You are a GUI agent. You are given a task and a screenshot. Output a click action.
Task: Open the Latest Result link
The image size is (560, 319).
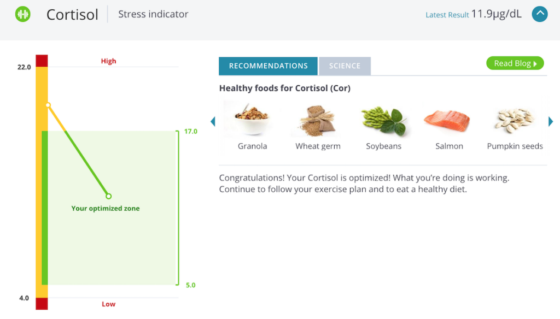click(447, 15)
